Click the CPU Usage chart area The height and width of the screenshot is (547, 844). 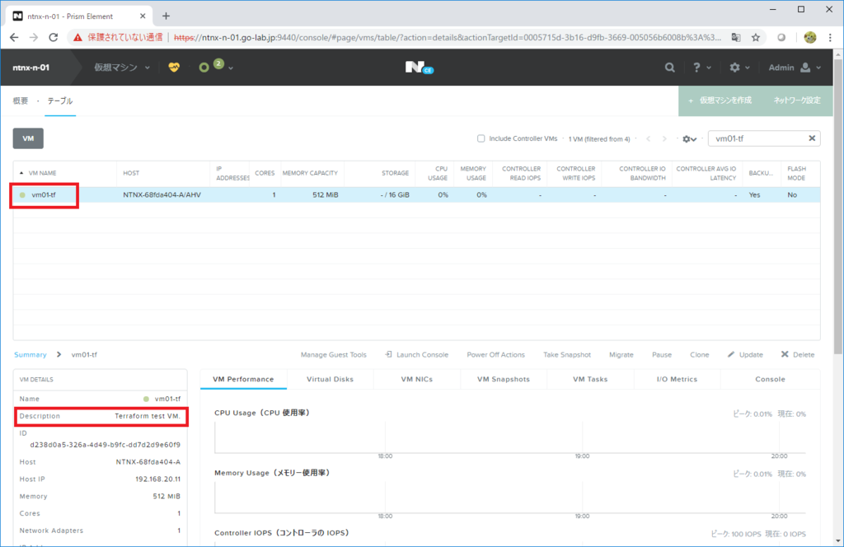coord(509,437)
